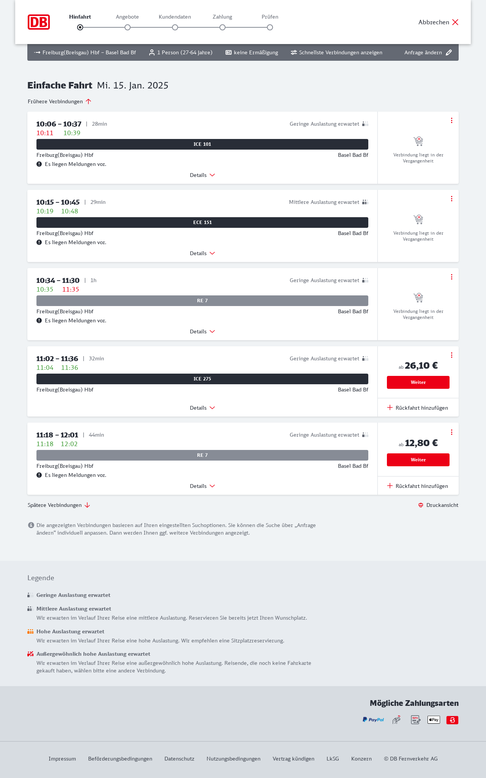
Task: Show Spätere Verbindungen
Action: [x=59, y=505]
